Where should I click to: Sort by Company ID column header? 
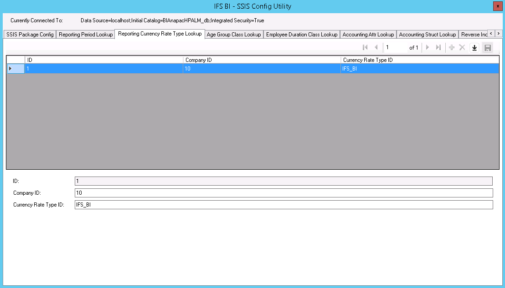[x=262, y=60]
